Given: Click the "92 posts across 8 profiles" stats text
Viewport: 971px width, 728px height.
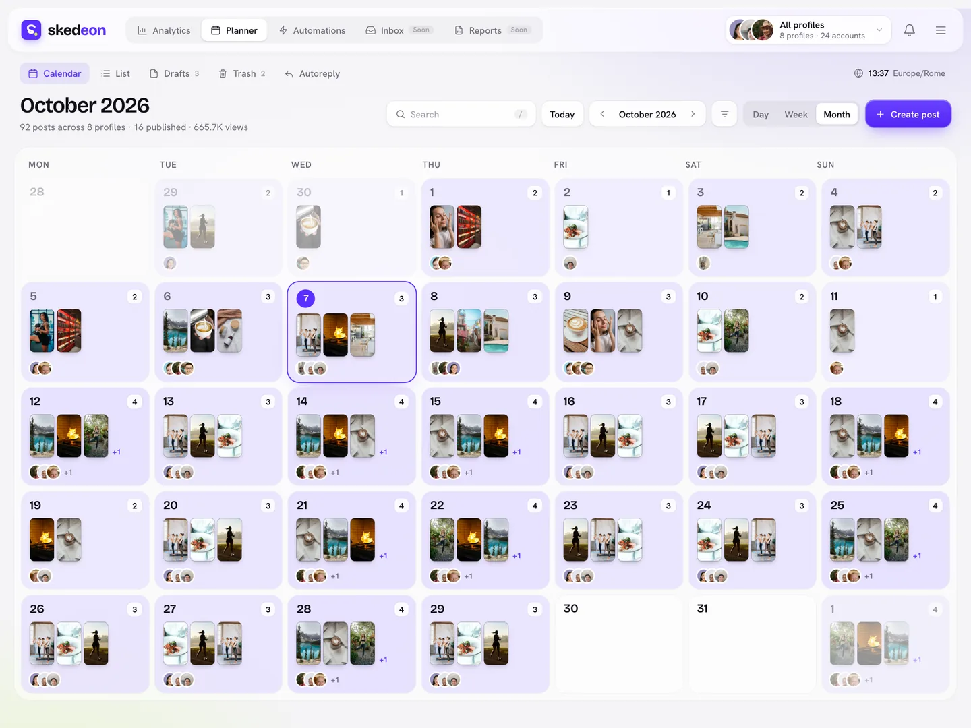Looking at the screenshot, I should 73,127.
